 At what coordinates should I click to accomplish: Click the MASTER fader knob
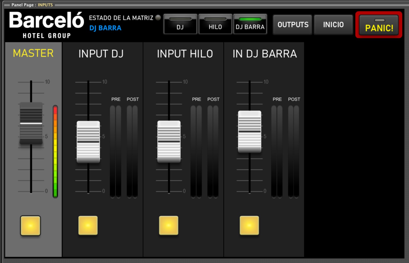pyautogui.click(x=31, y=124)
